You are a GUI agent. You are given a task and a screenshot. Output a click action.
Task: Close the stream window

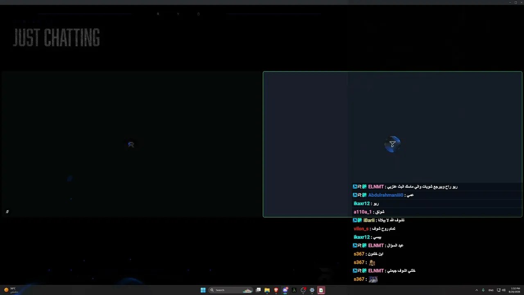point(521,2)
